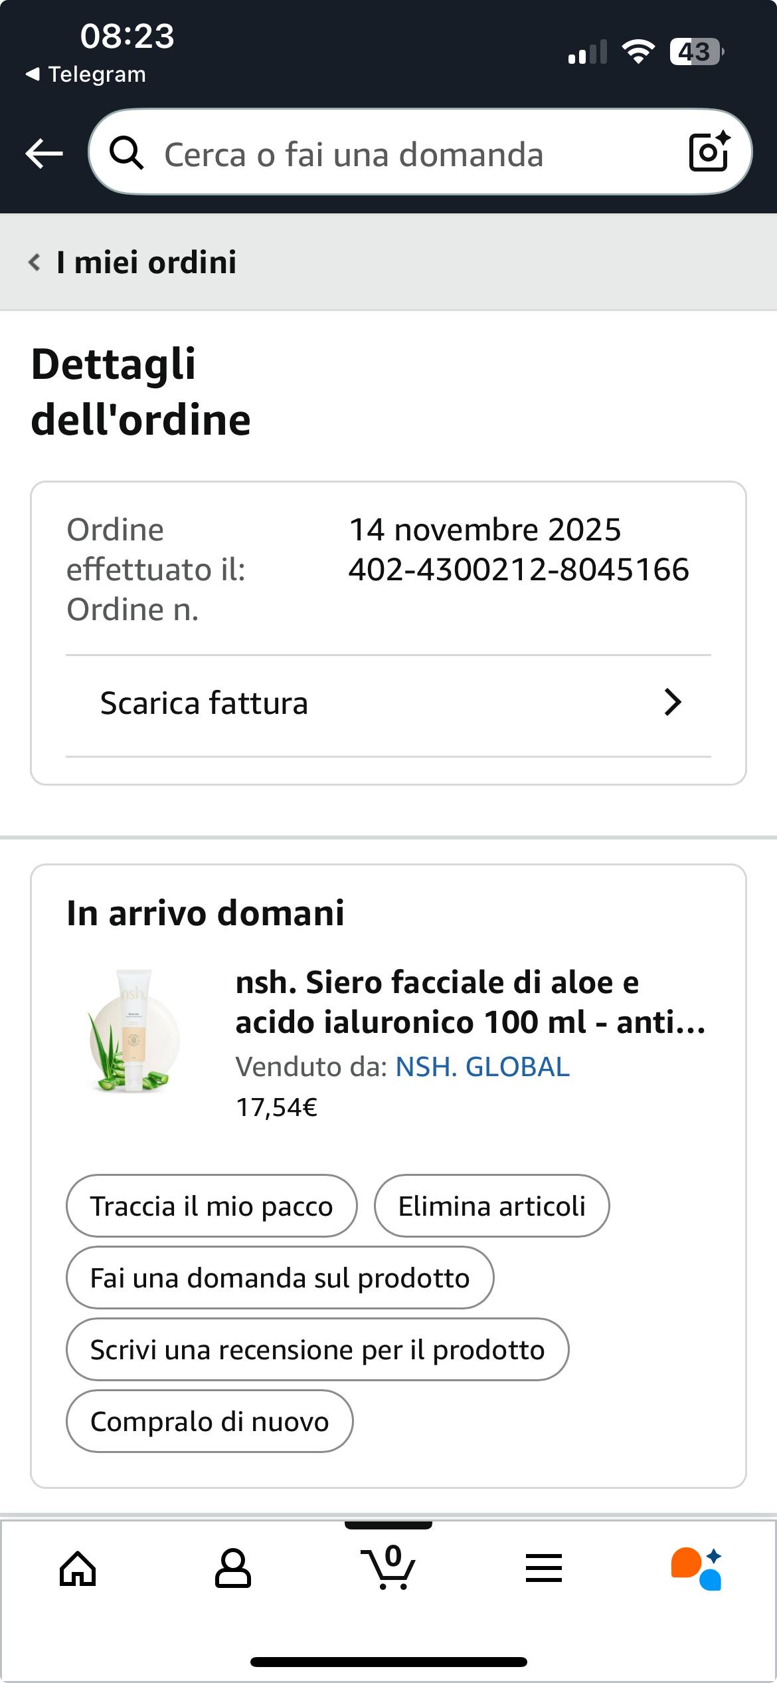The height and width of the screenshot is (1683, 777).
Task: Open camera lens search icon
Action: (709, 153)
